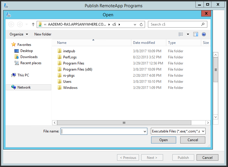This screenshot has height=167, width=228.
Task: Open the Help question mark icon
Action: [204, 34]
